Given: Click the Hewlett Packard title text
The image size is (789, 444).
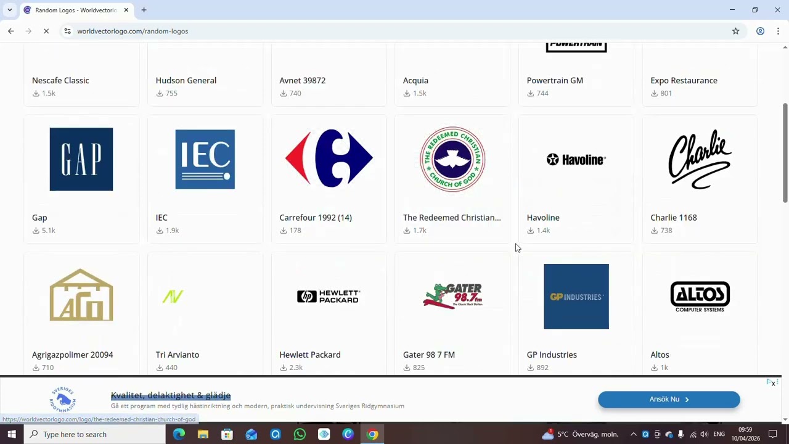Looking at the screenshot, I should pyautogui.click(x=310, y=355).
